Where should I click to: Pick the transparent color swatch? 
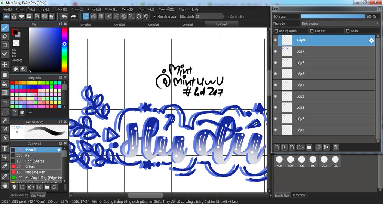pos(16,43)
